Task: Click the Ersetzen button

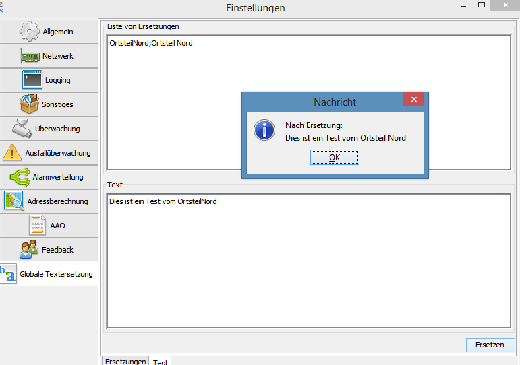Action: pos(490,344)
